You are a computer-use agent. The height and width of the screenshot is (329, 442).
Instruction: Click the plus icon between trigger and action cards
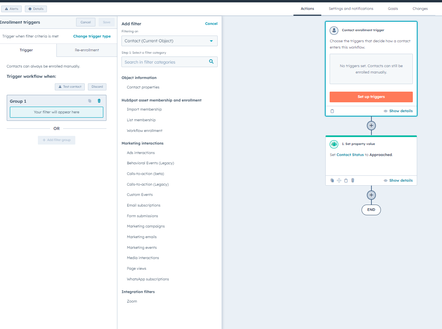tap(371, 125)
